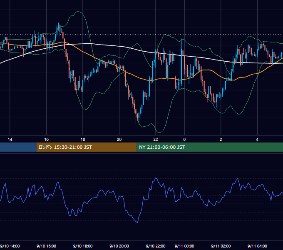Click the 9/11 04:00 time label

[x=257, y=246]
